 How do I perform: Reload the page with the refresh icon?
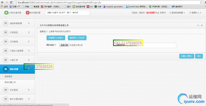pos(11,2)
